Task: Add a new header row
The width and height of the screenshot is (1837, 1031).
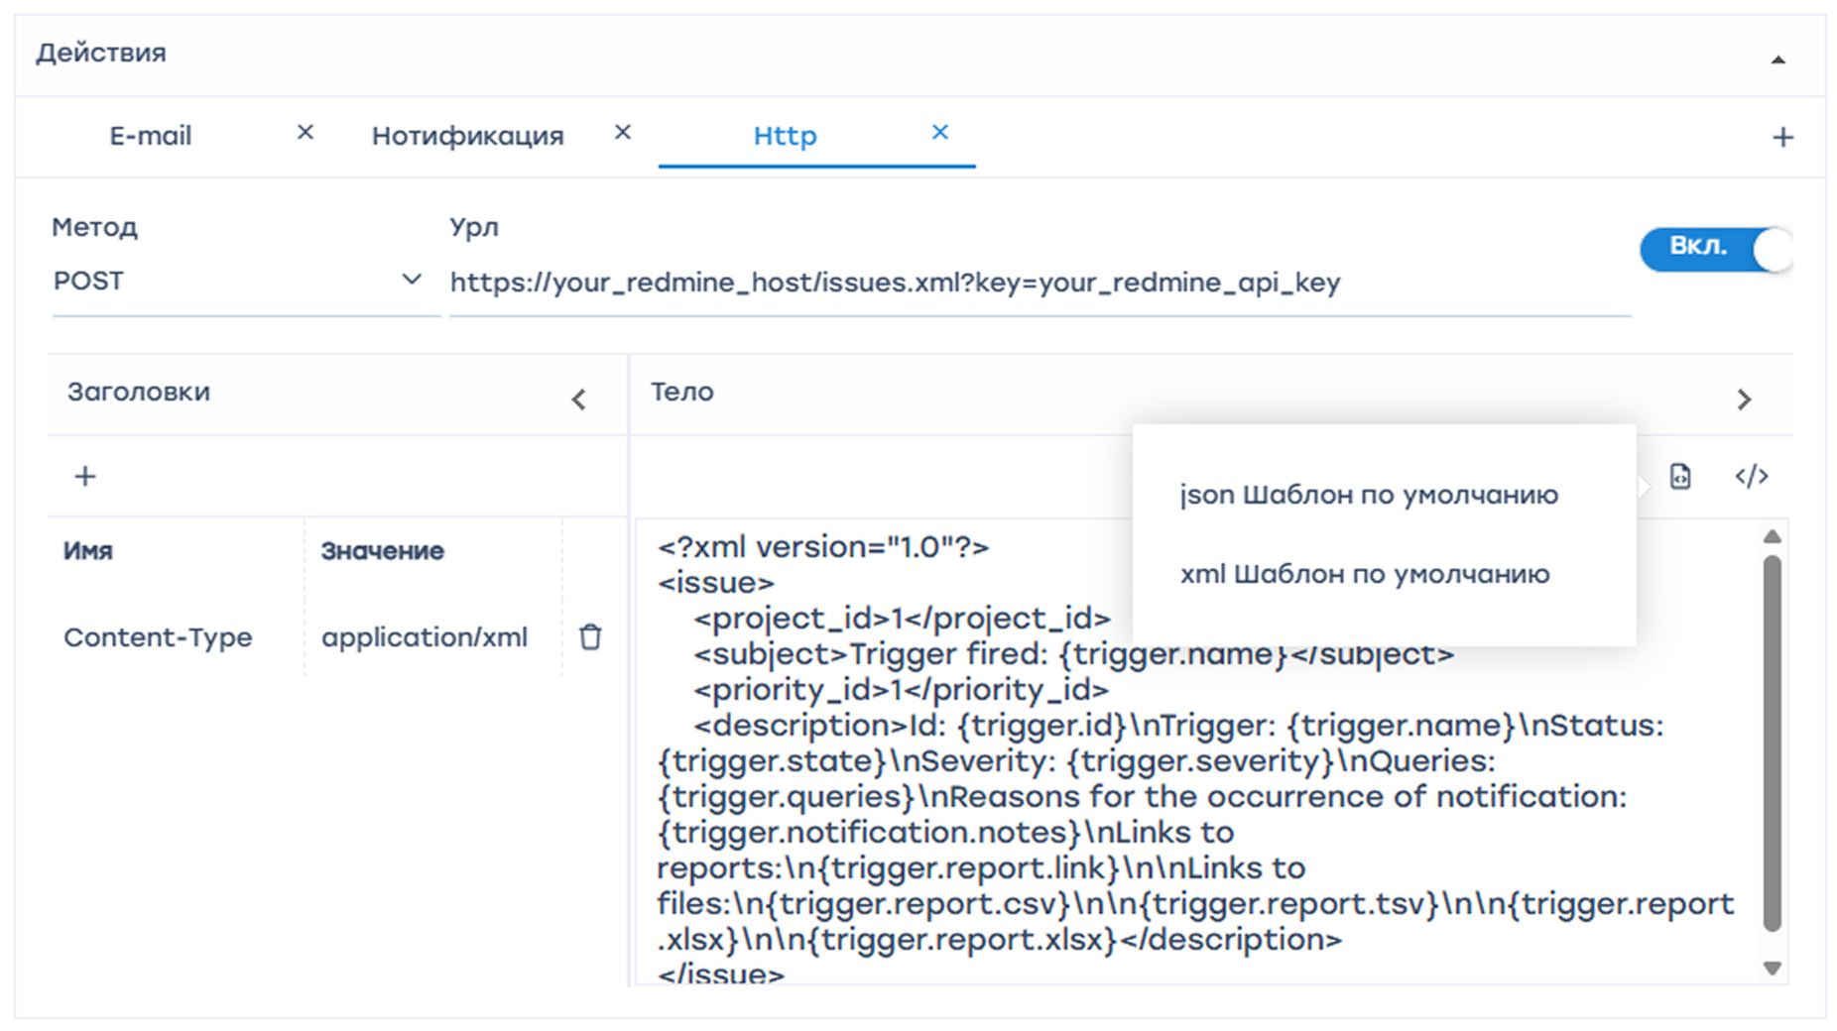Action: click(85, 477)
